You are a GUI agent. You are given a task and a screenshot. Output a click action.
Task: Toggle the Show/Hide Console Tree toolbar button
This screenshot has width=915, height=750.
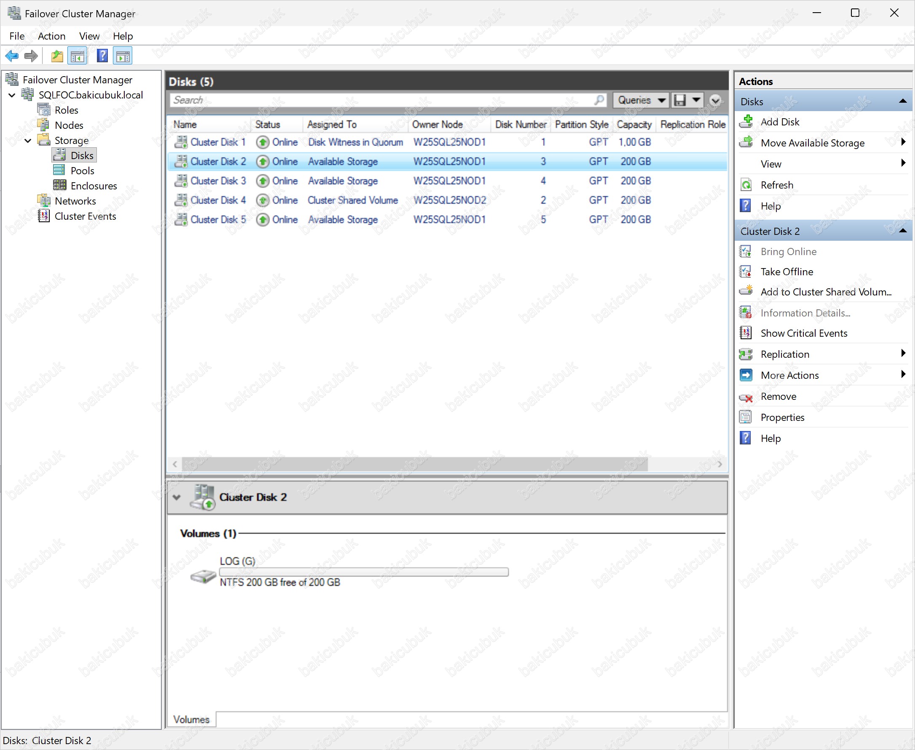coord(78,56)
